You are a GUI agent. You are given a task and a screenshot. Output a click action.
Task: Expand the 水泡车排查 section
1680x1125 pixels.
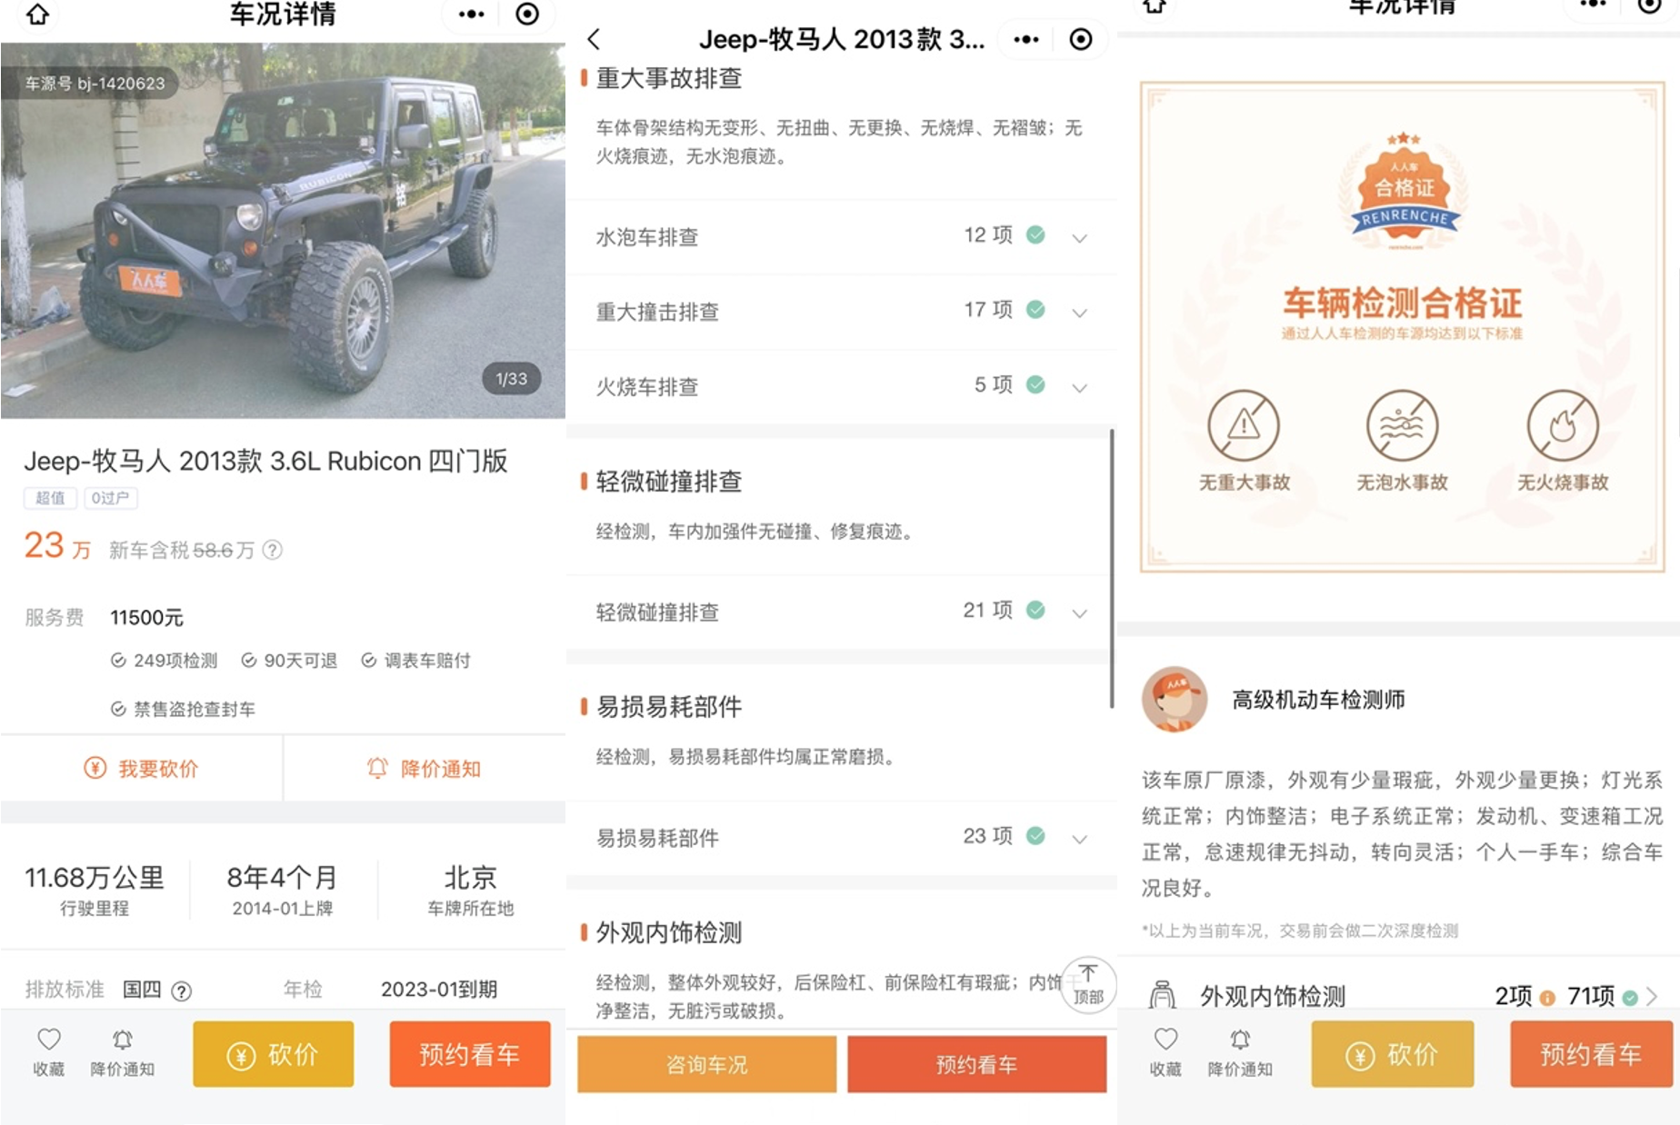[x=1079, y=238]
